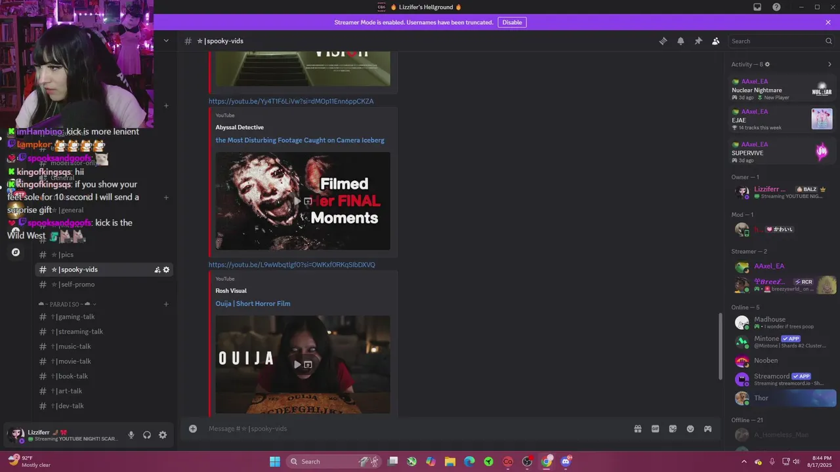Image resolution: width=840 pixels, height=472 pixels.
Task: Select the self-promo channel
Action: [x=104, y=285]
